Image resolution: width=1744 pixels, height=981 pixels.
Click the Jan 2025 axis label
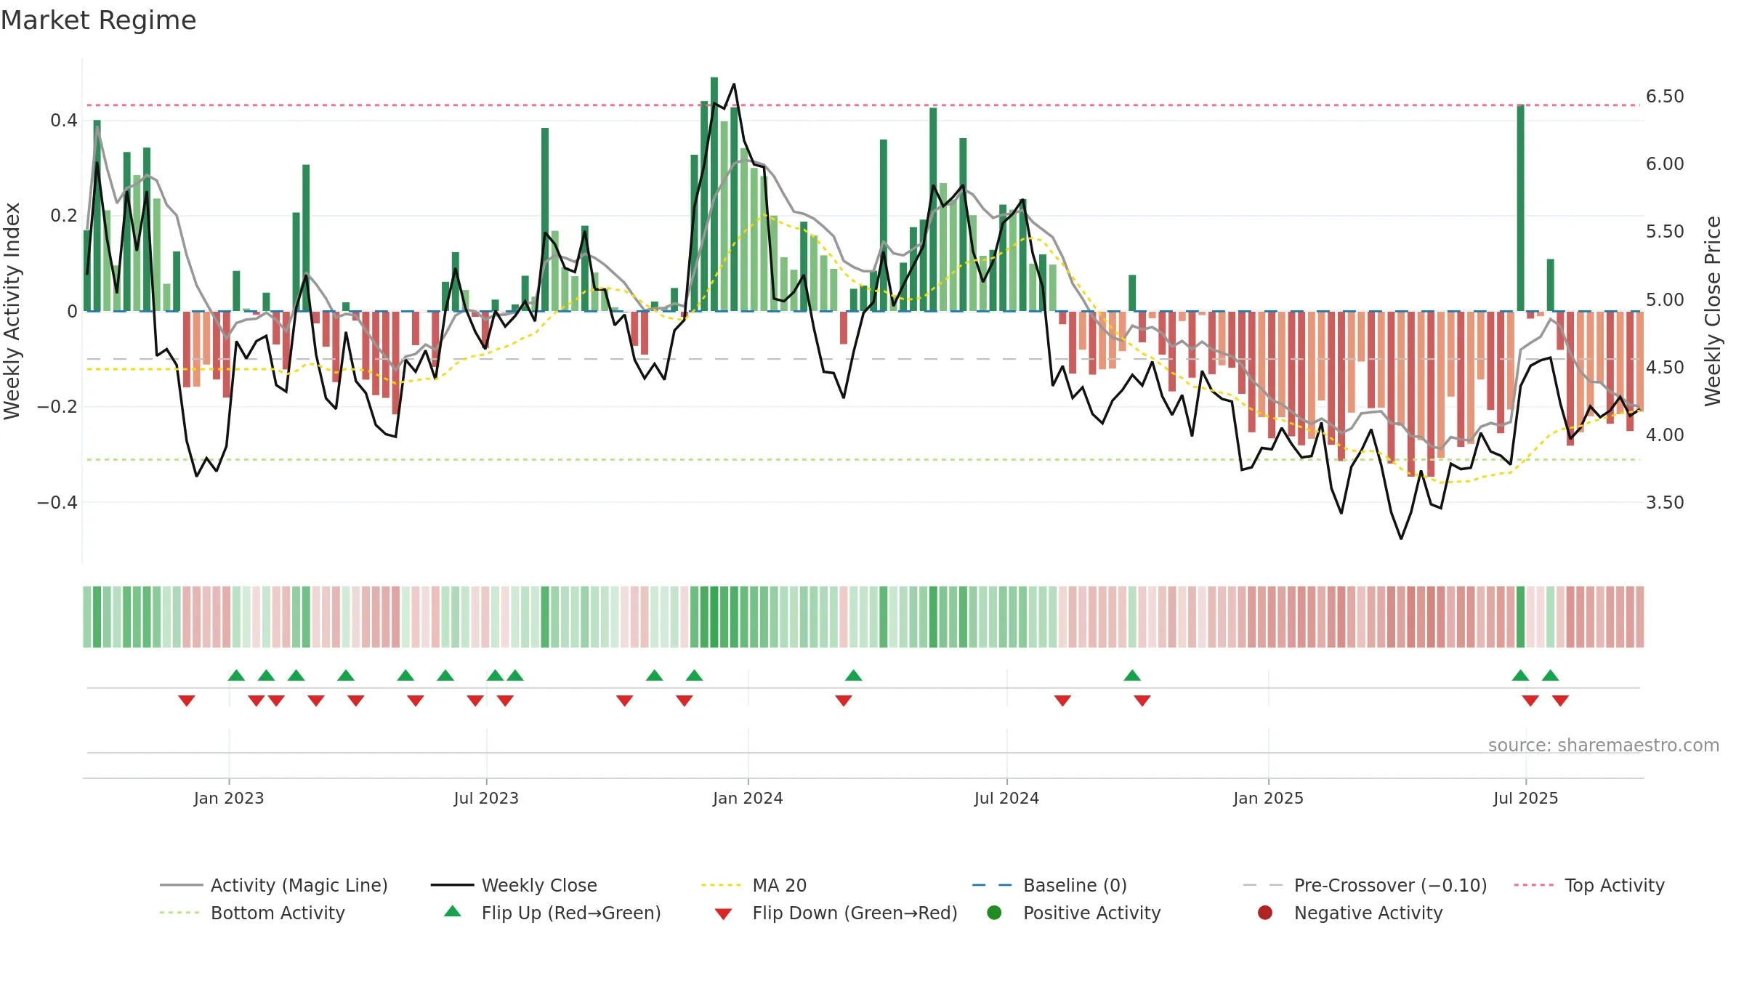tap(1268, 798)
